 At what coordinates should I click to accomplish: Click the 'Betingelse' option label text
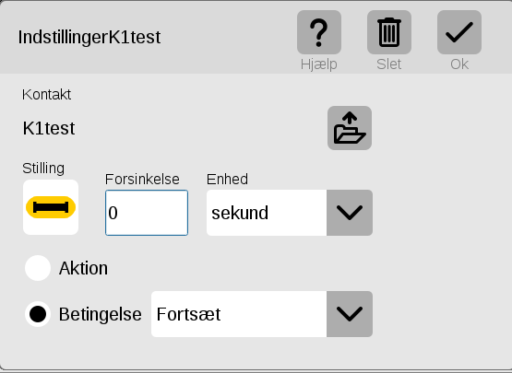coord(101,314)
